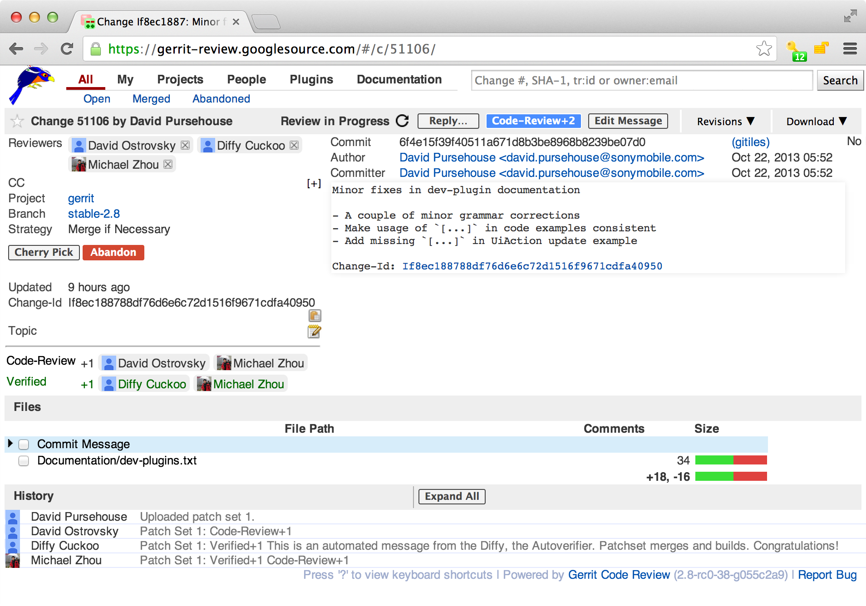Click the Author David Pursehouse email link
This screenshot has height=606, width=866.
point(551,157)
